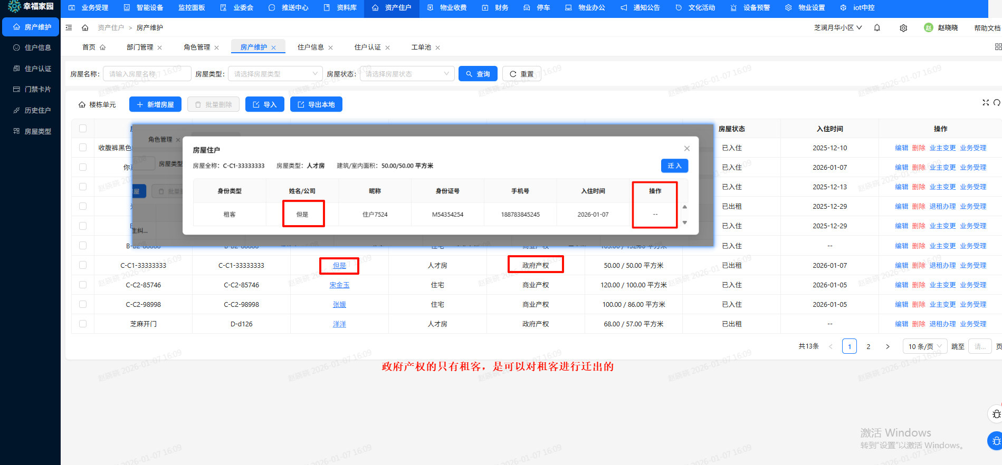Click the notification bell icon

pos(877,28)
